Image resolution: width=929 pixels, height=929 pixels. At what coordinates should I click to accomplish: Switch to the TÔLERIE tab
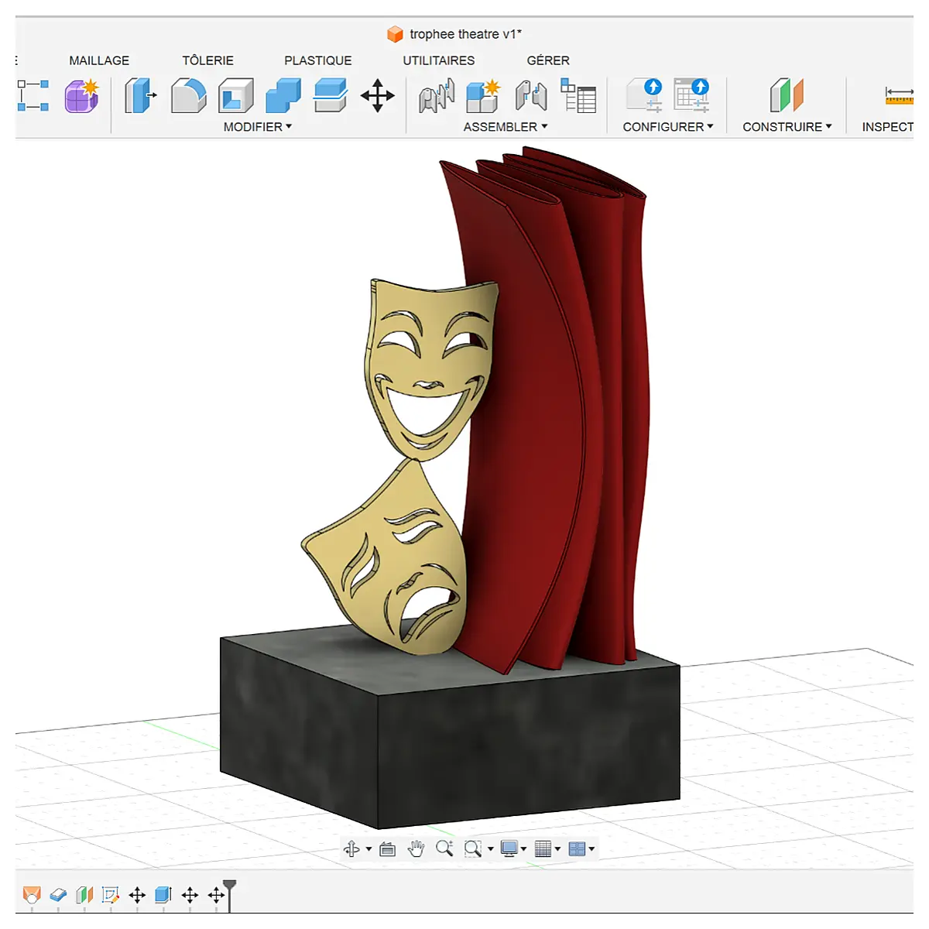coord(207,60)
